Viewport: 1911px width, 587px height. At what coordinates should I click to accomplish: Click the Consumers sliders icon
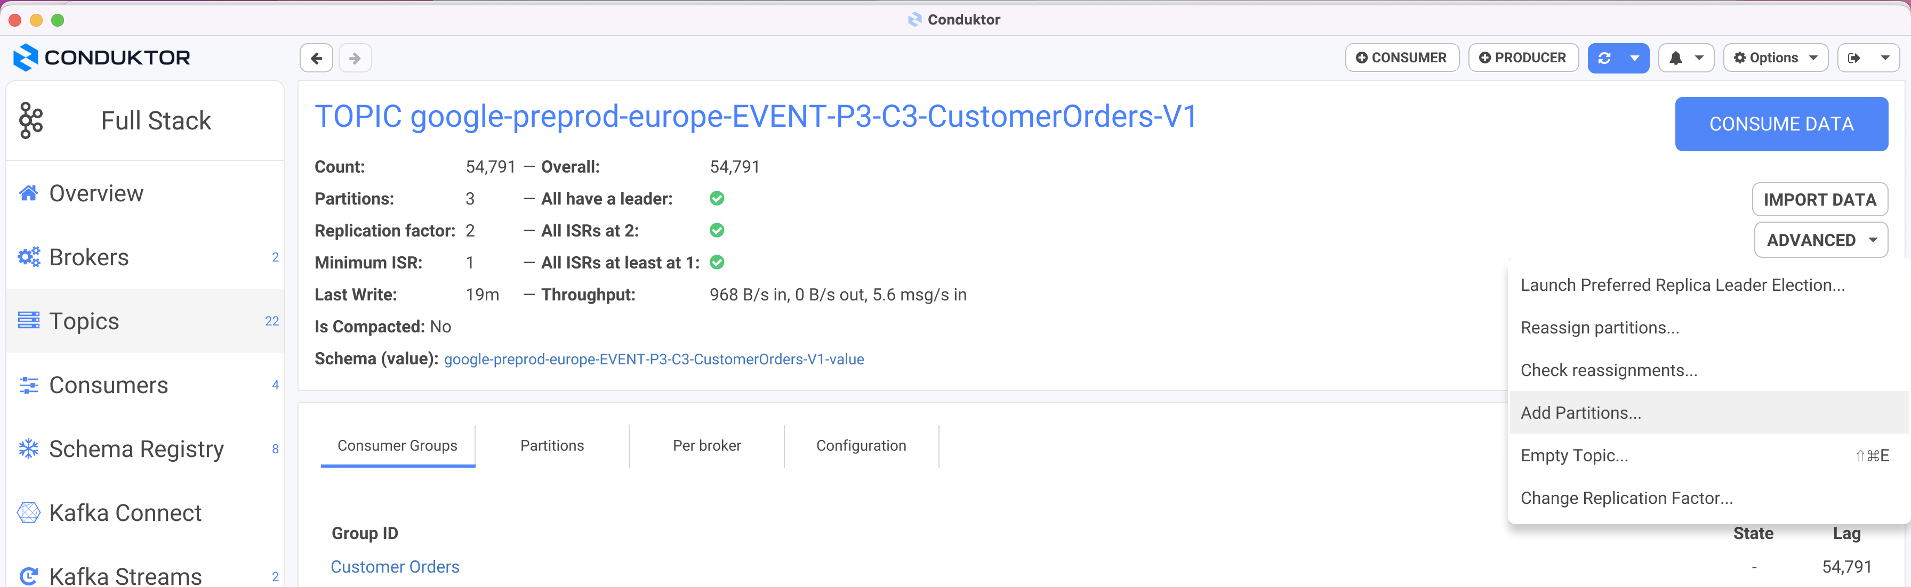pyautogui.click(x=28, y=386)
